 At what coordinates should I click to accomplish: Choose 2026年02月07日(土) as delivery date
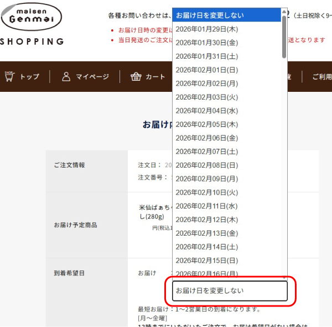[226, 152]
